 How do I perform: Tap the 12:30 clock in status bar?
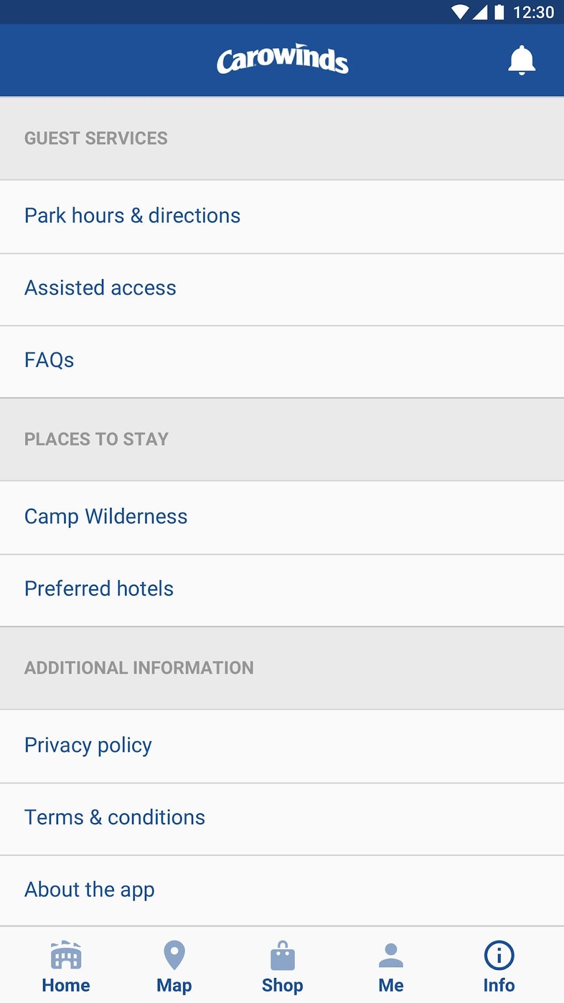point(533,12)
